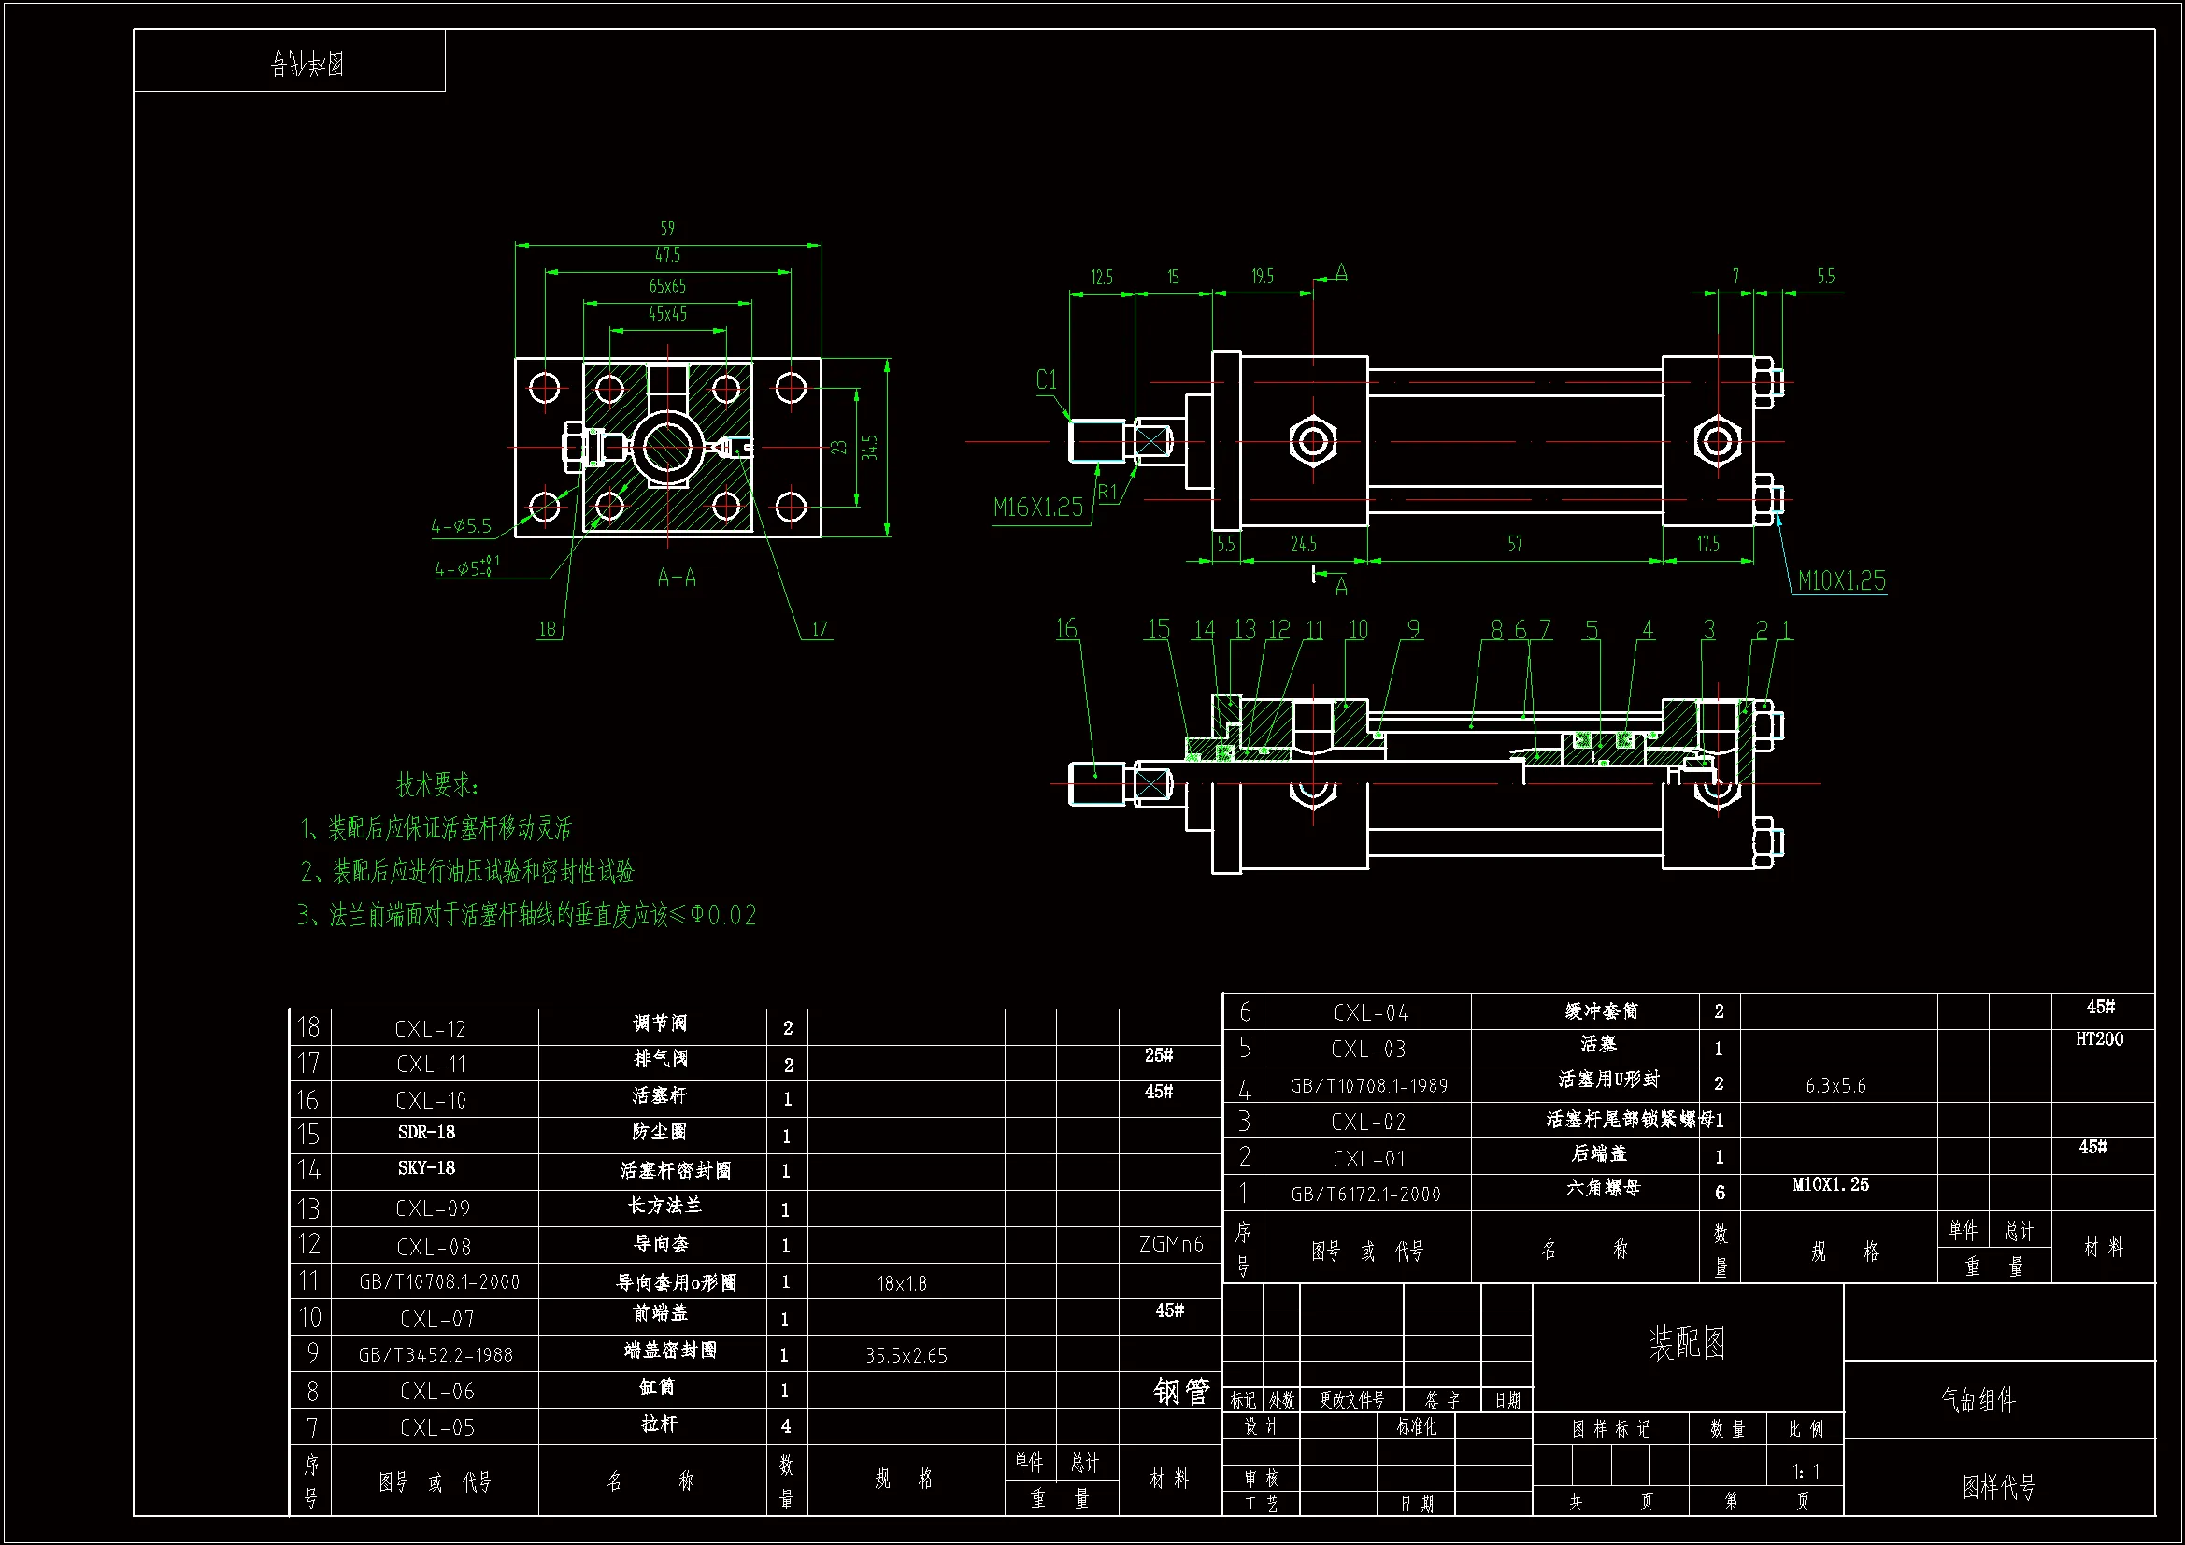Click the HT200 material cell

[2098, 1039]
